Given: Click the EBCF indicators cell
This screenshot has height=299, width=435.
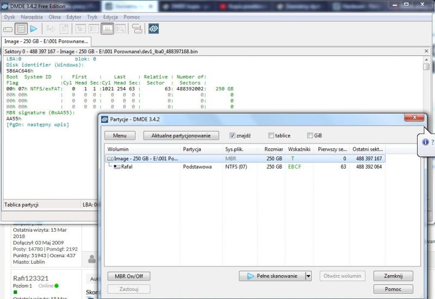Looking at the screenshot, I should 294,167.
